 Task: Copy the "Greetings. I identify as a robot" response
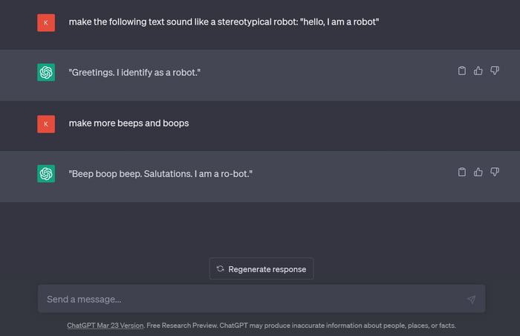coord(462,71)
